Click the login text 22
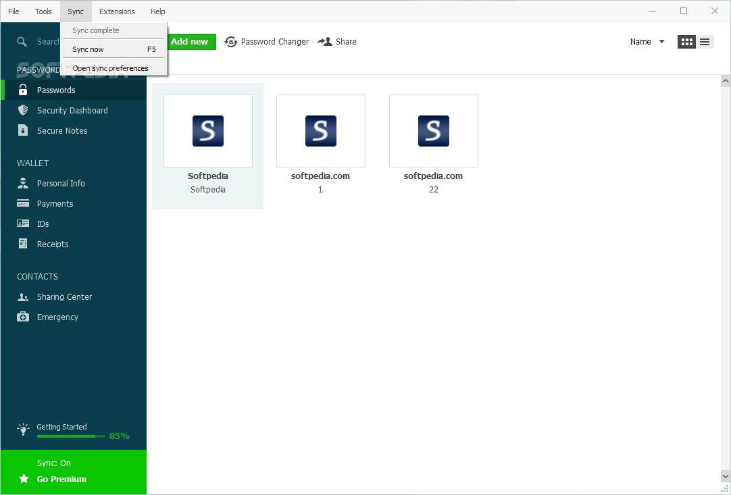 coord(434,189)
